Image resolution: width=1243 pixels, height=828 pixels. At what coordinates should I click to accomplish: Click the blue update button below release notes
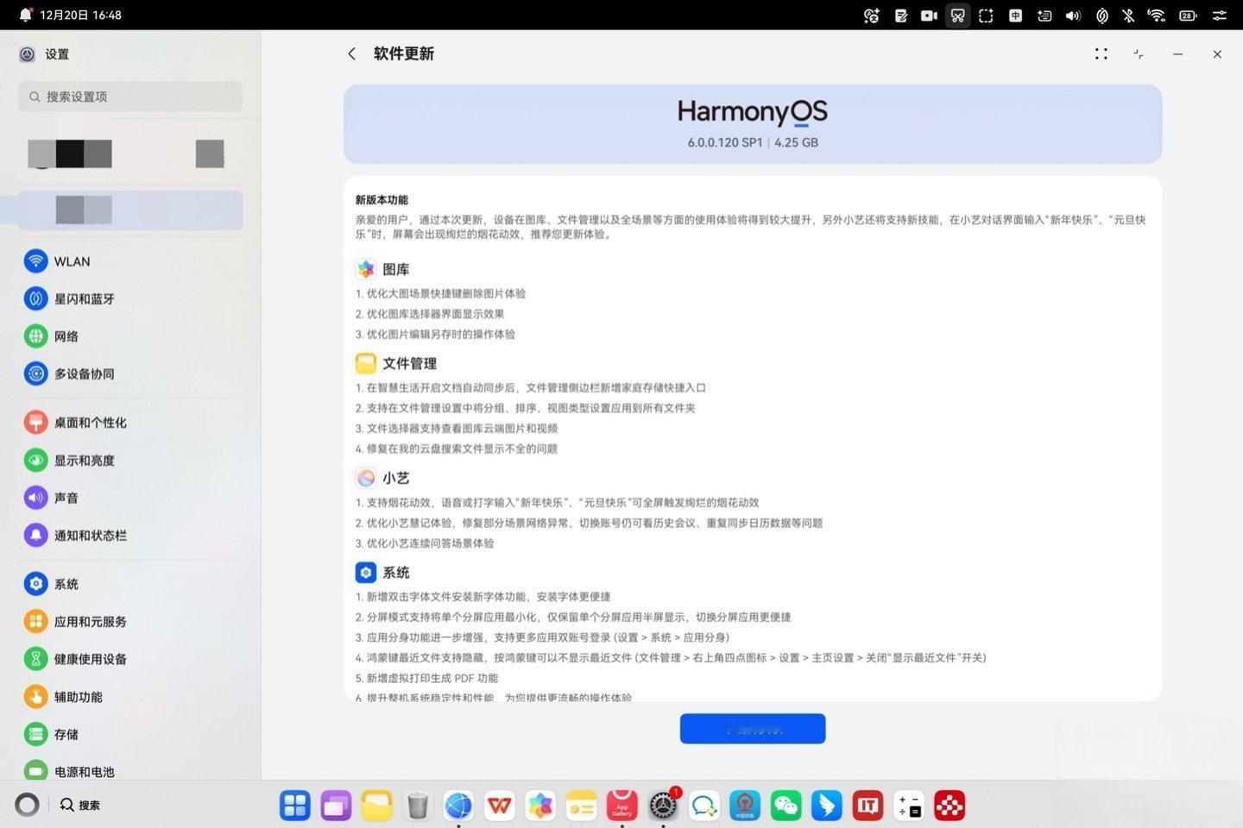click(753, 729)
